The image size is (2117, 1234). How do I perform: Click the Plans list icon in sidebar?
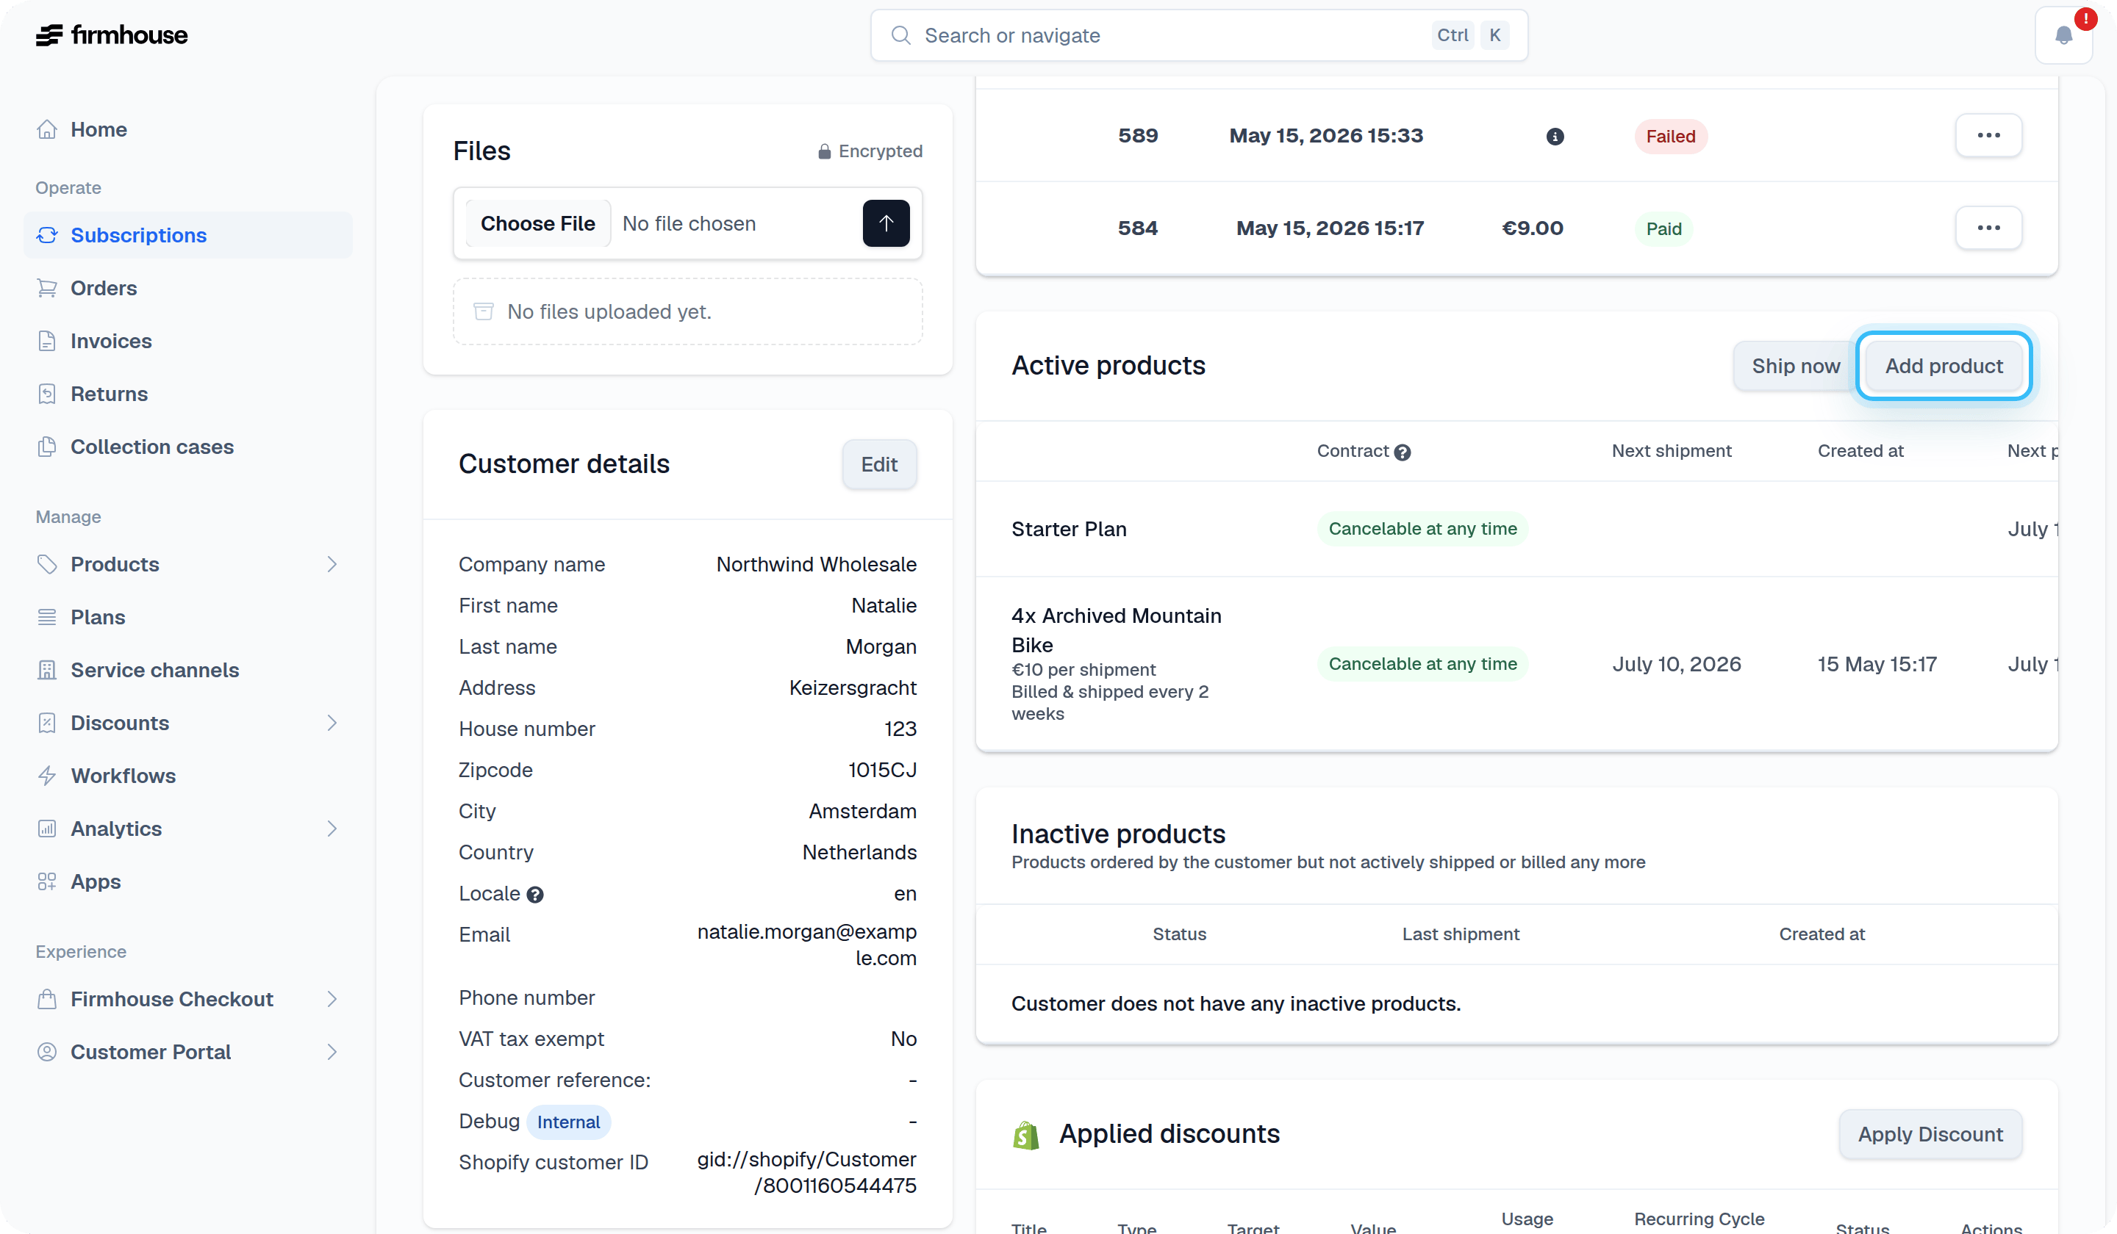tap(47, 617)
